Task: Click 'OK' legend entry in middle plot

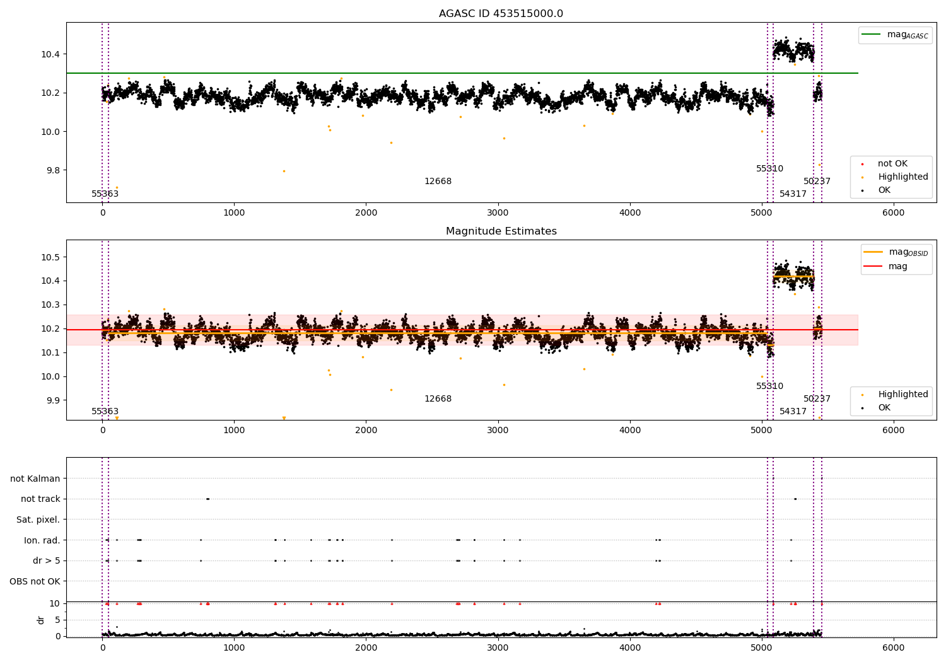Action: pyautogui.click(x=884, y=408)
